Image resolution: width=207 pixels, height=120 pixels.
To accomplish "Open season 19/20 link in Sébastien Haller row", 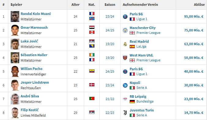I will [110, 58].
